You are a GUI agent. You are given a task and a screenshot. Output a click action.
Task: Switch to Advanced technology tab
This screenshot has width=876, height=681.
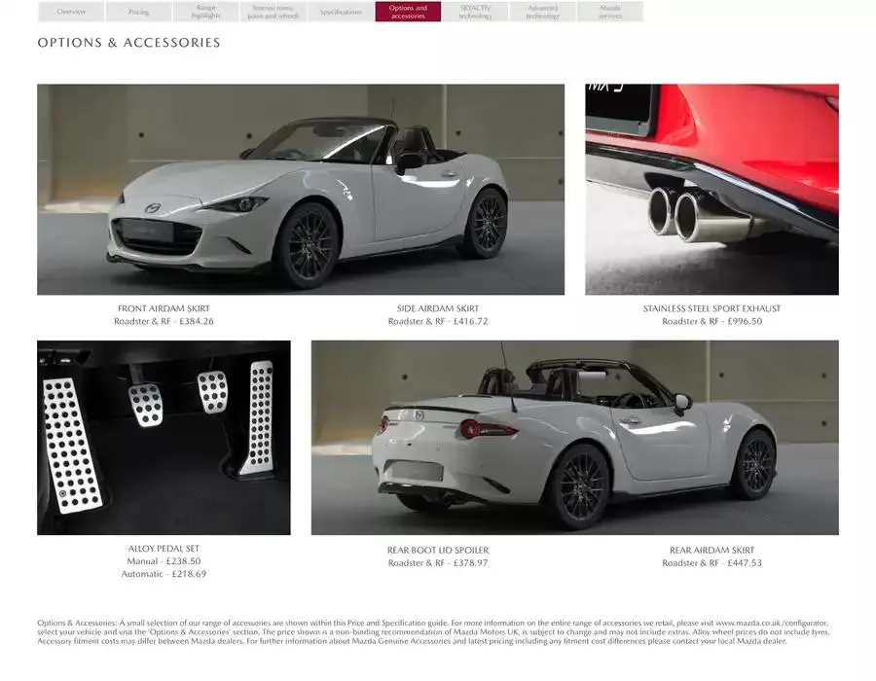(542, 12)
